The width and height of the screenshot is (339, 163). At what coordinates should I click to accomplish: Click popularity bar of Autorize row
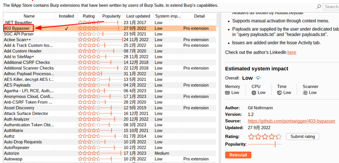tap(112, 153)
